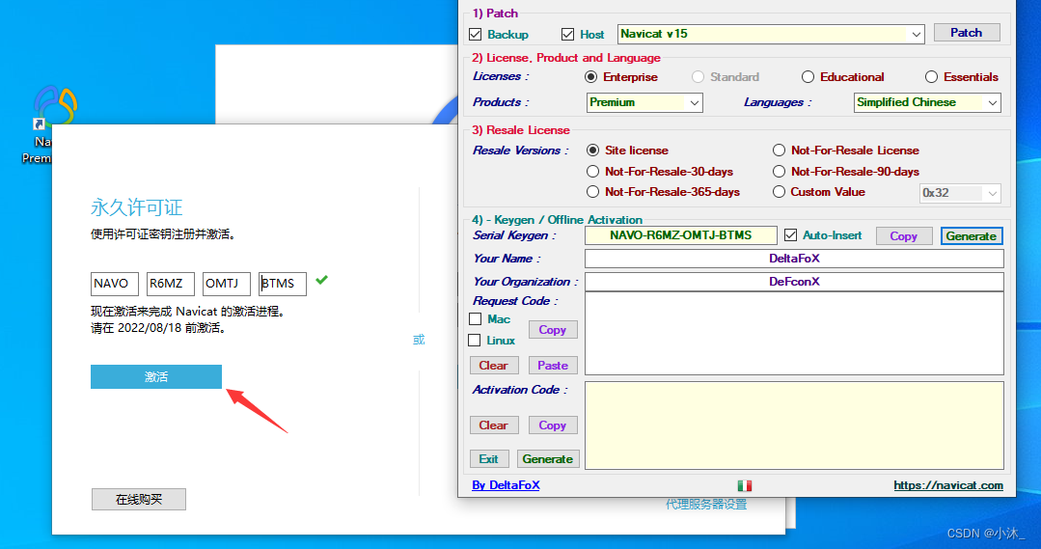Select the Educational license option
This screenshot has width=1041, height=549.
pos(808,77)
